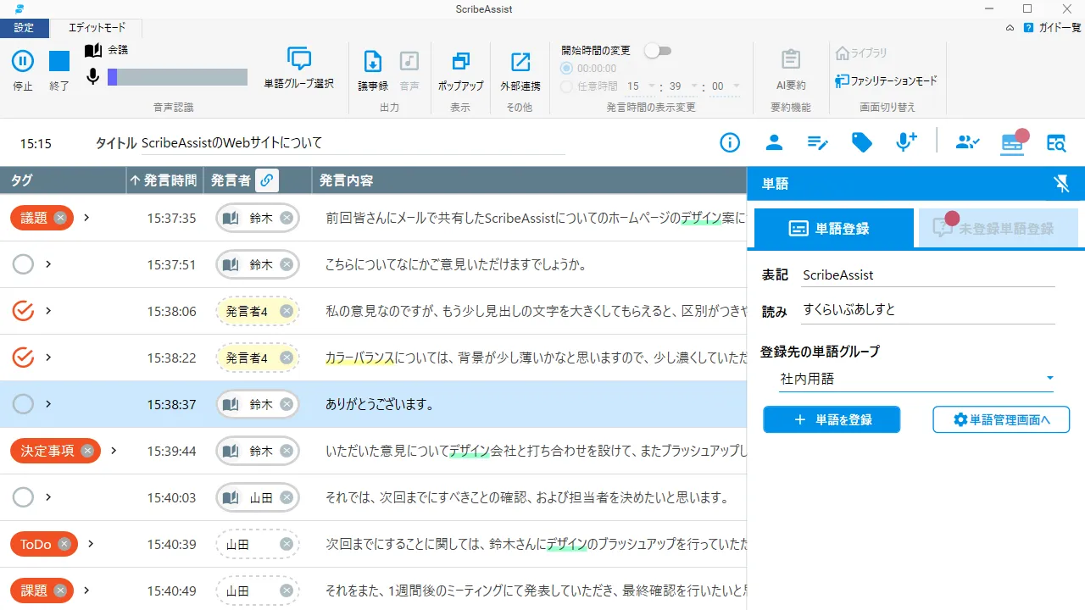Open 社内用語 word group dropdown
This screenshot has height=610, width=1085.
pyautogui.click(x=916, y=379)
